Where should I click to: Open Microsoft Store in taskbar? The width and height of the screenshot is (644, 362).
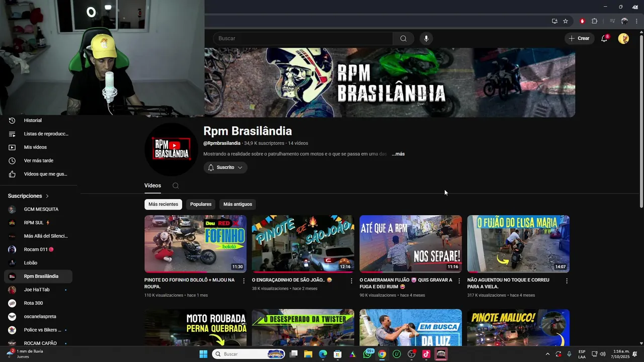tap(338, 354)
